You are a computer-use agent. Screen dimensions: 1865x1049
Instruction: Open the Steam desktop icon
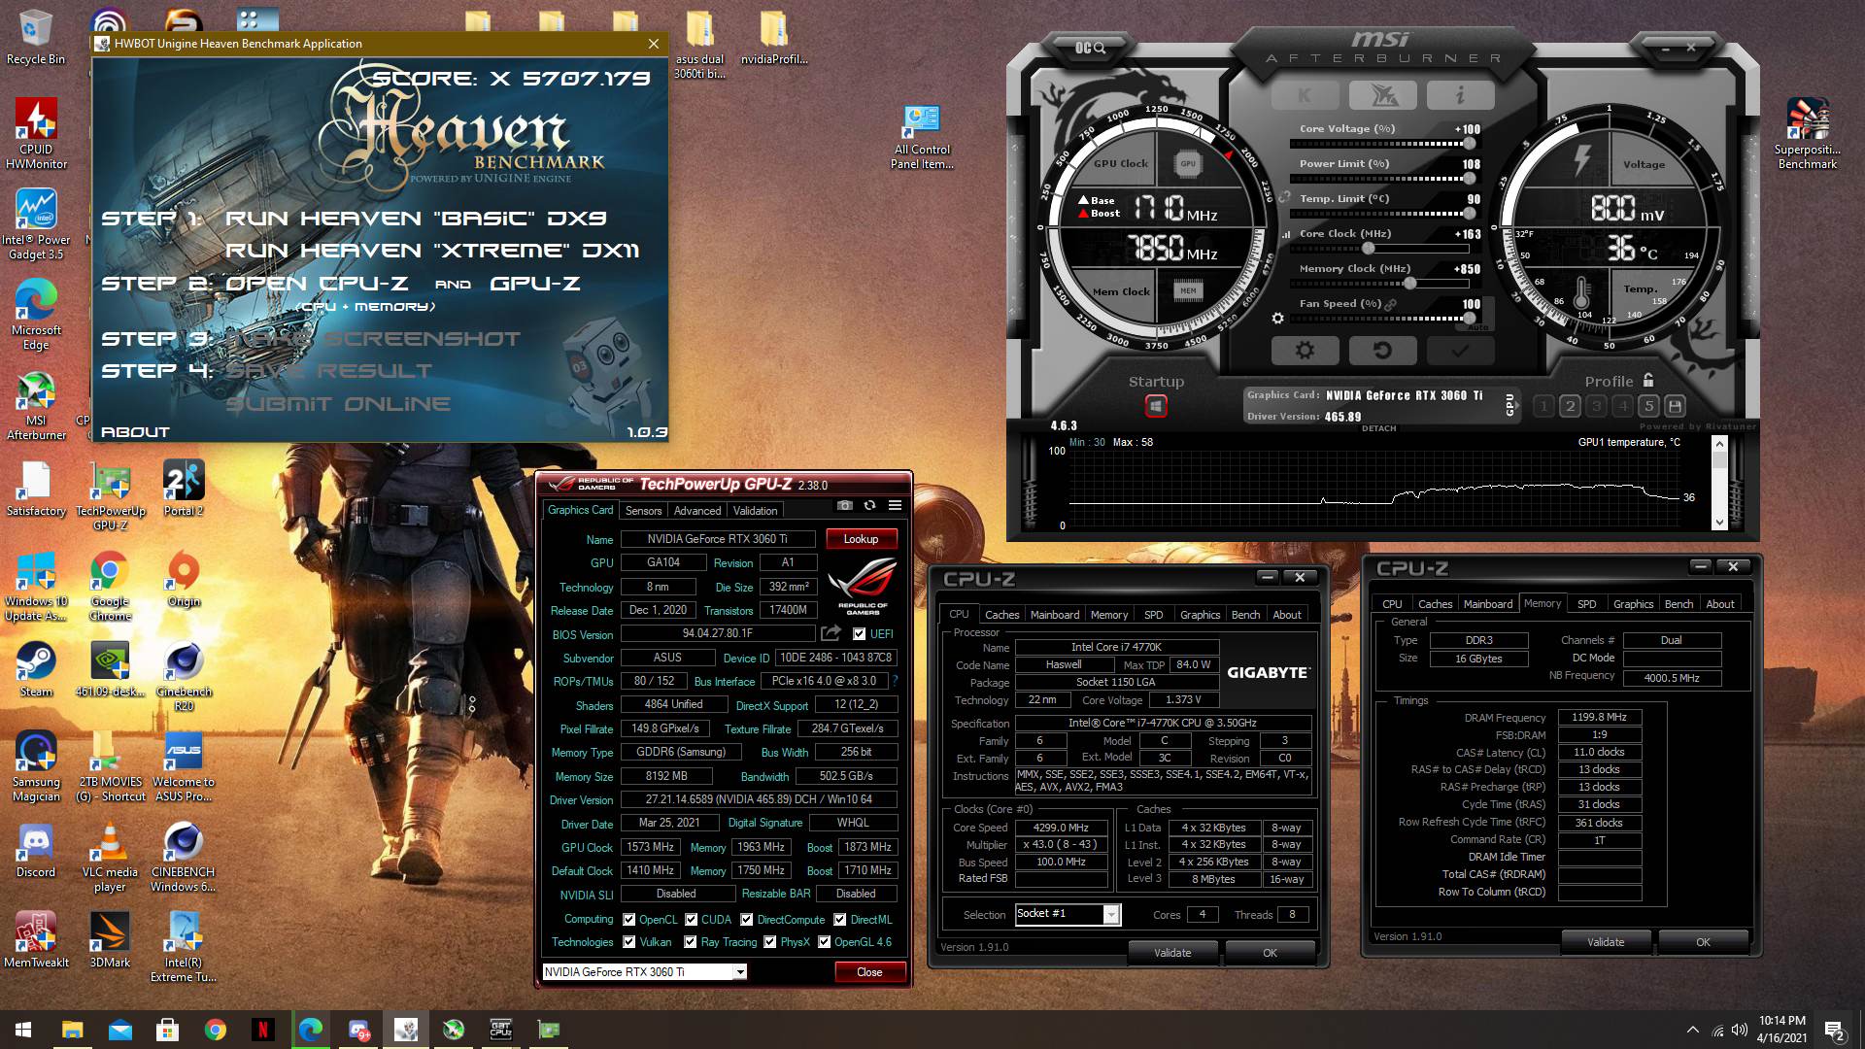pos(36,669)
